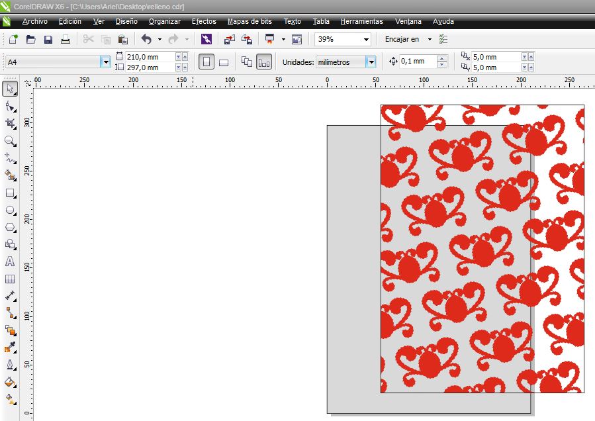Open the Organizar menu
This screenshot has width=595, height=421.
pos(165,22)
